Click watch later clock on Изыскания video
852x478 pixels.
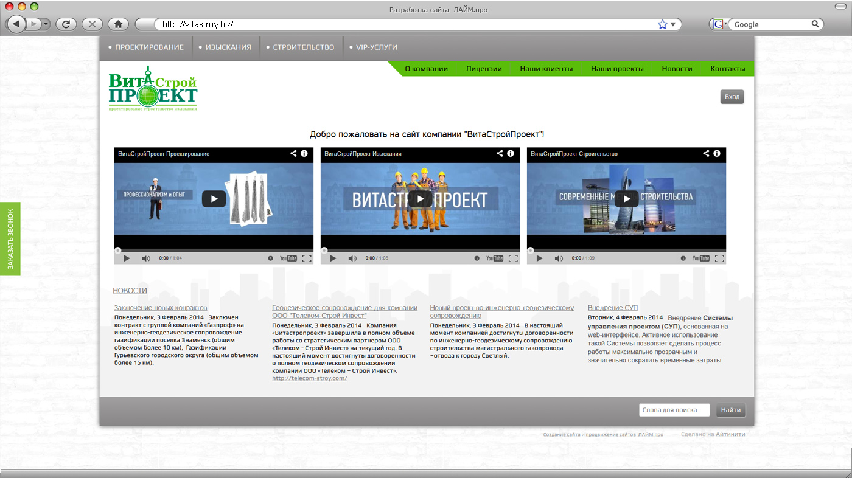(x=477, y=258)
